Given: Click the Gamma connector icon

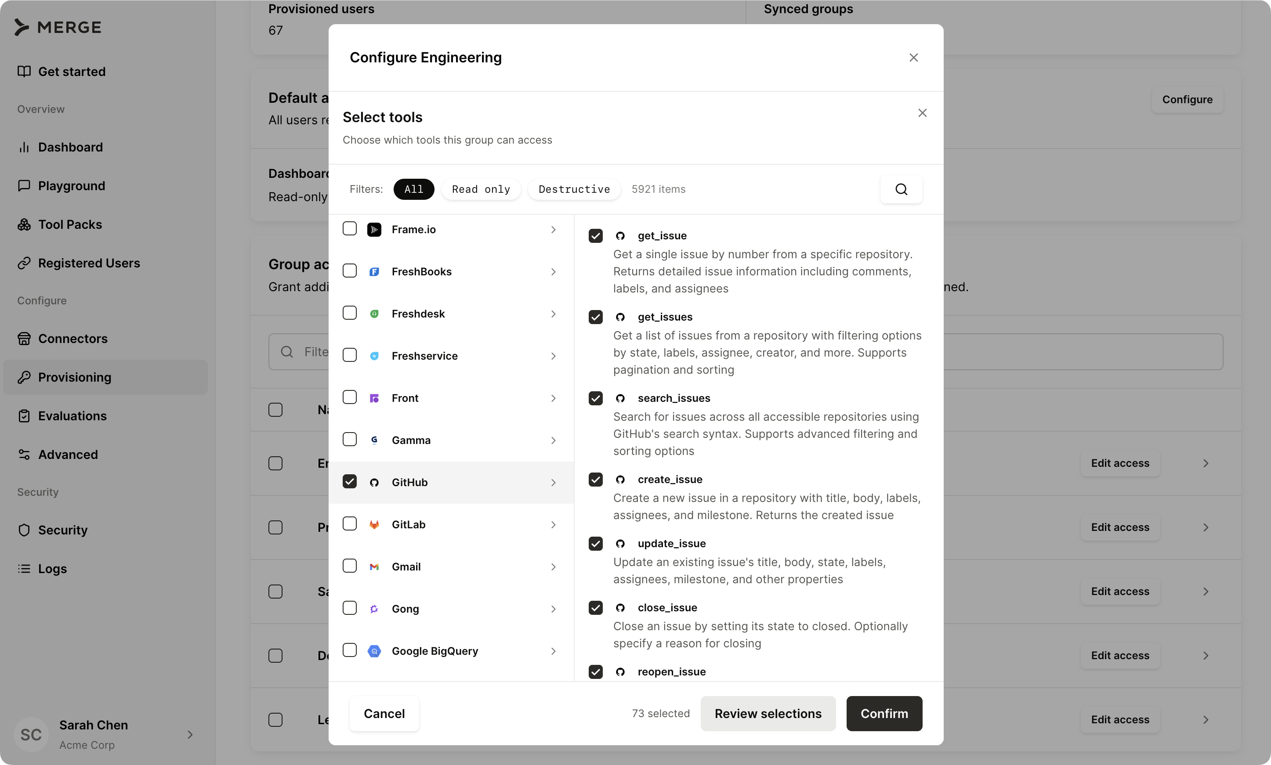Looking at the screenshot, I should point(374,440).
